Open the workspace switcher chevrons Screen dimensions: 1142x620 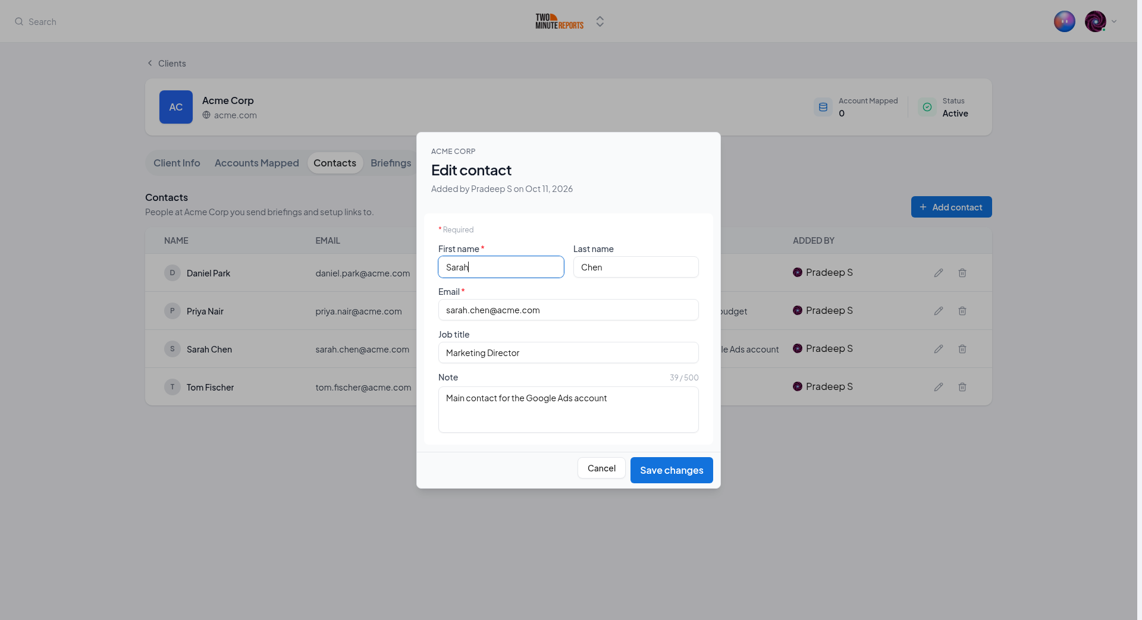point(600,21)
